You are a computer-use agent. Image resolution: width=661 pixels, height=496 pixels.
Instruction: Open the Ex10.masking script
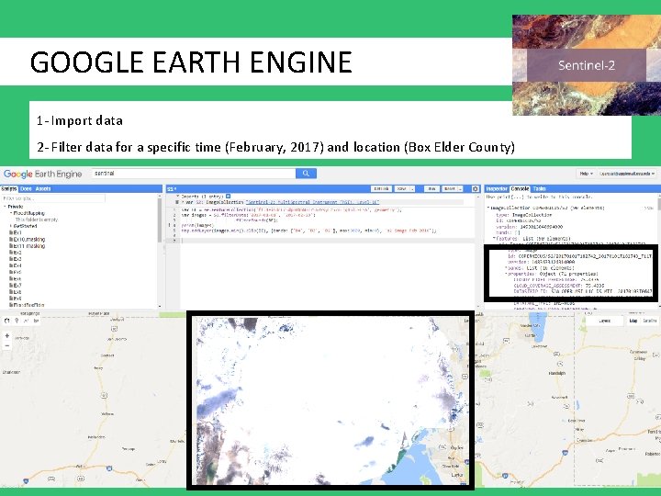(x=29, y=239)
